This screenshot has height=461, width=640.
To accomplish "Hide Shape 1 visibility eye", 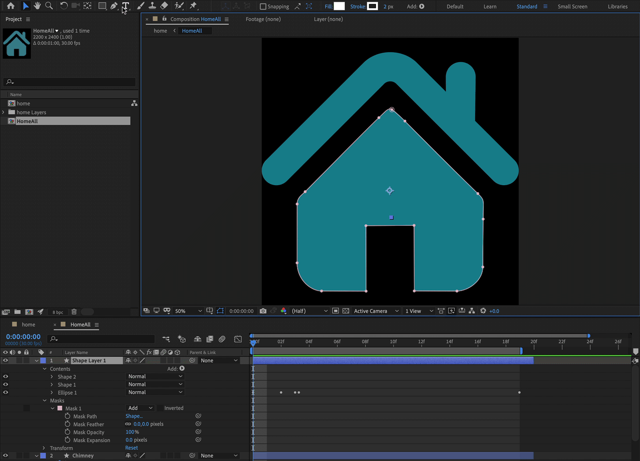I will click(6, 384).
